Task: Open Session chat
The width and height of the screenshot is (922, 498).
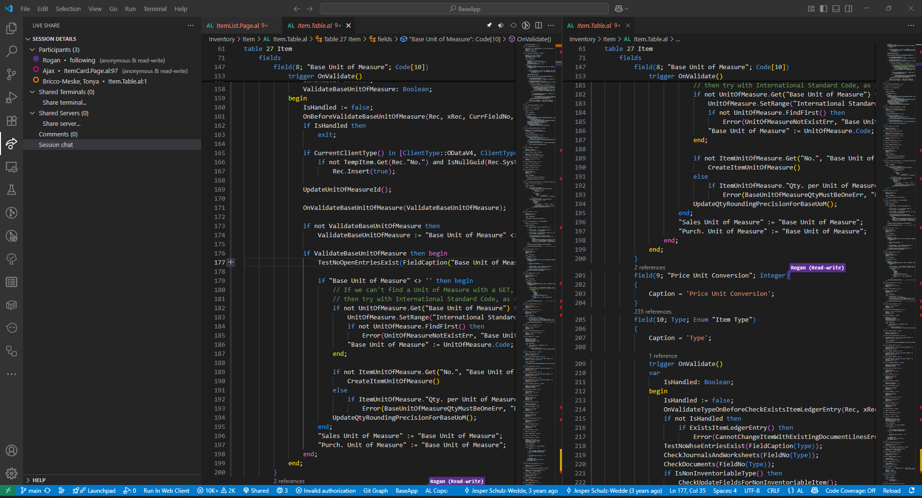Action: [56, 145]
